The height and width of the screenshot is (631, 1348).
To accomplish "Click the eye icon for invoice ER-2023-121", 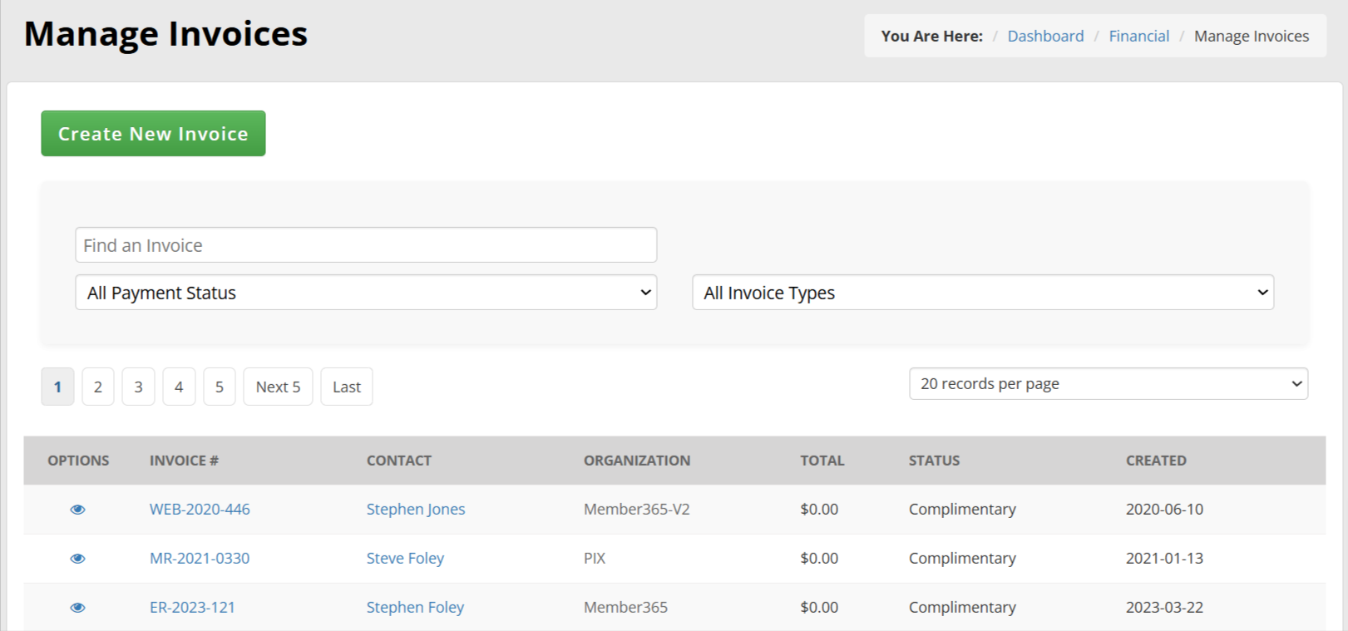I will click(77, 608).
